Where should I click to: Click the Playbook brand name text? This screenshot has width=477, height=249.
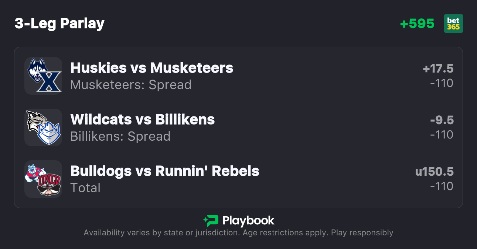tap(248, 221)
